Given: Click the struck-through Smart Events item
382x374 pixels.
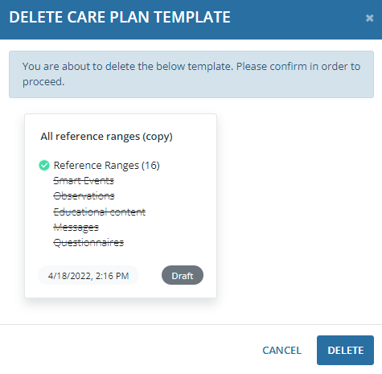Looking at the screenshot, I should (84, 181).
